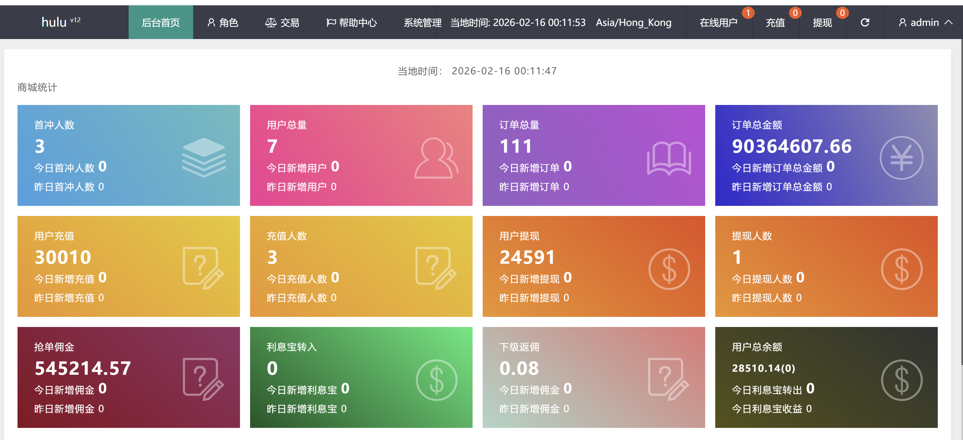The image size is (963, 440).
Task: Click the dollar icon on 用户提现 card
Action: click(669, 269)
